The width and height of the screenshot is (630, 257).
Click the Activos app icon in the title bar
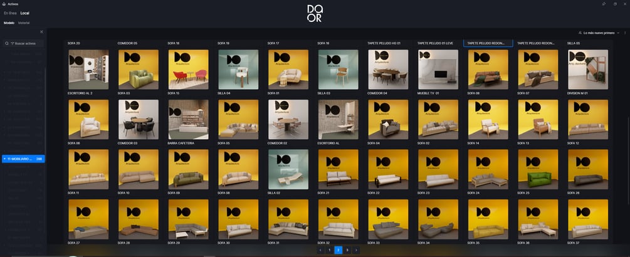4,4
